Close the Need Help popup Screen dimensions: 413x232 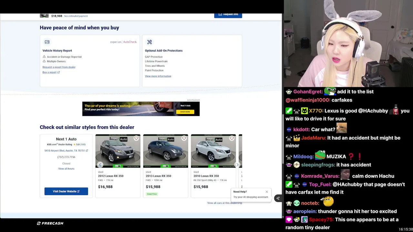pos(267,192)
